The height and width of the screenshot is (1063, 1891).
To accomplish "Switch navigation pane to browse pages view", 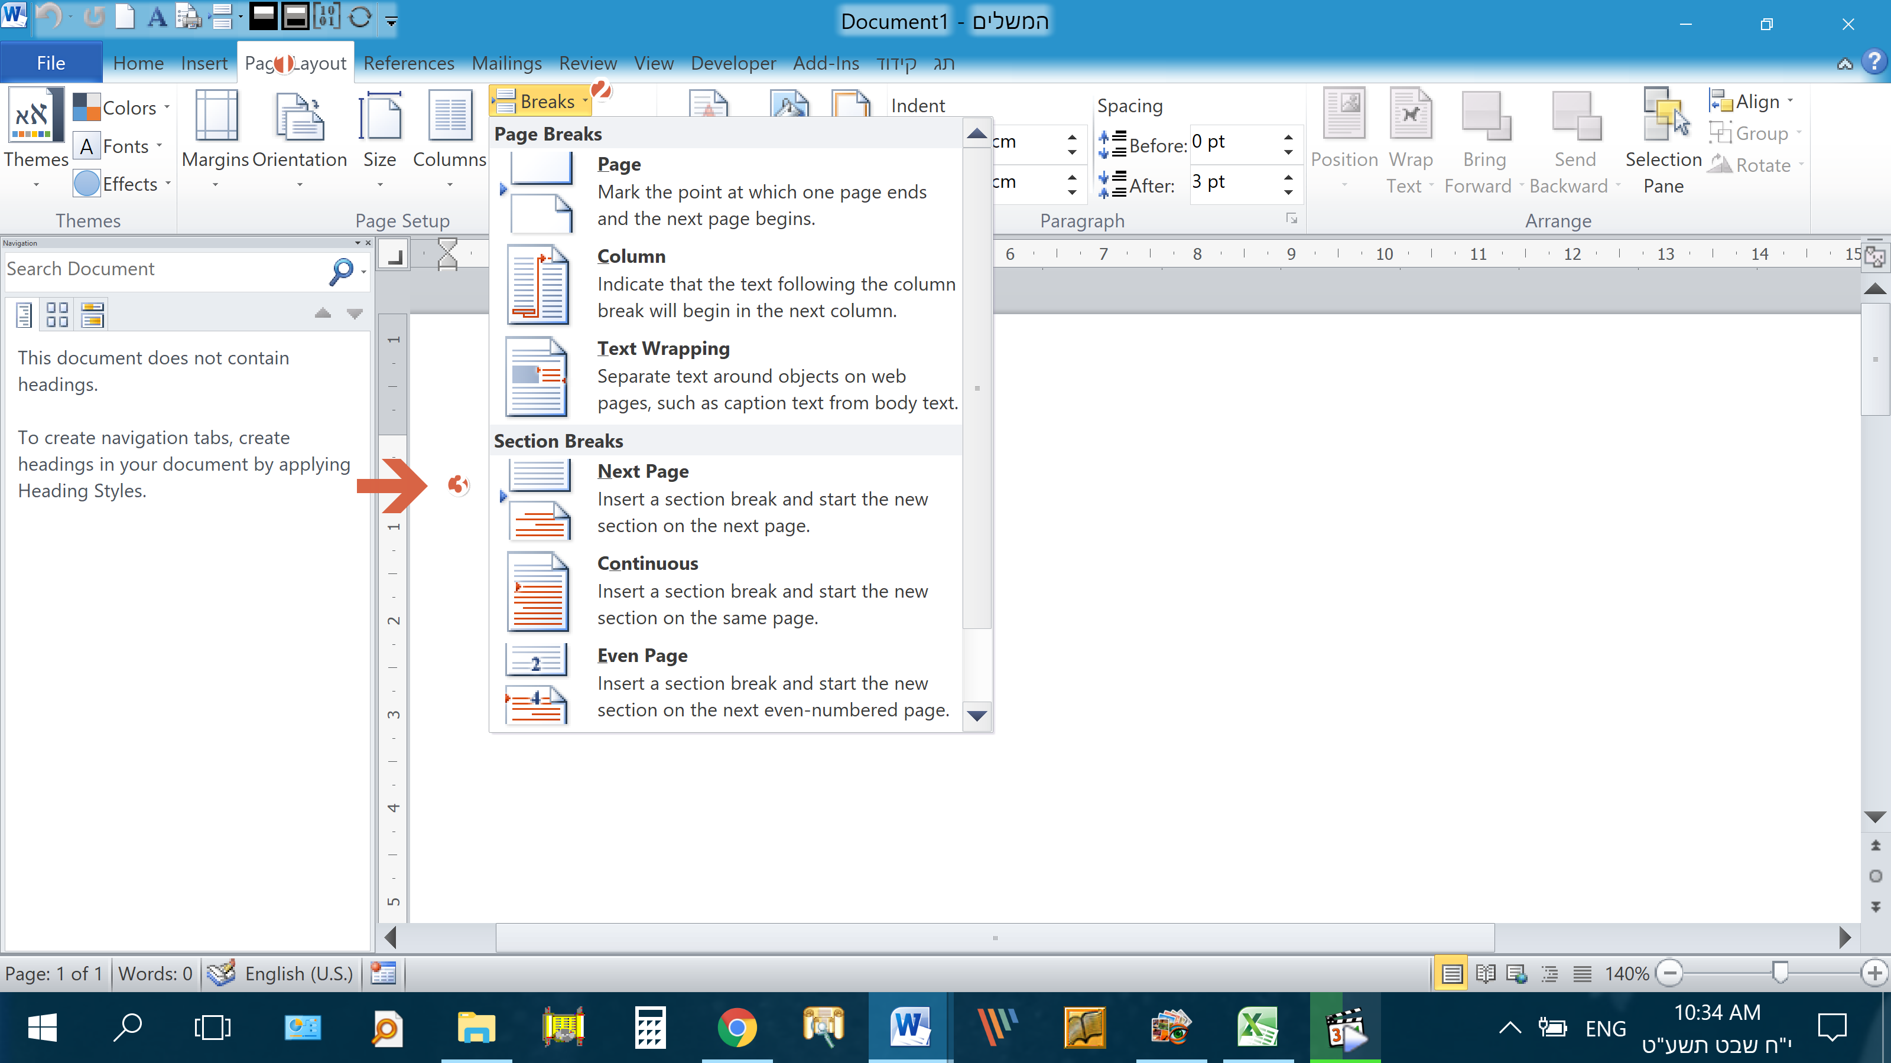I will click(x=57, y=315).
